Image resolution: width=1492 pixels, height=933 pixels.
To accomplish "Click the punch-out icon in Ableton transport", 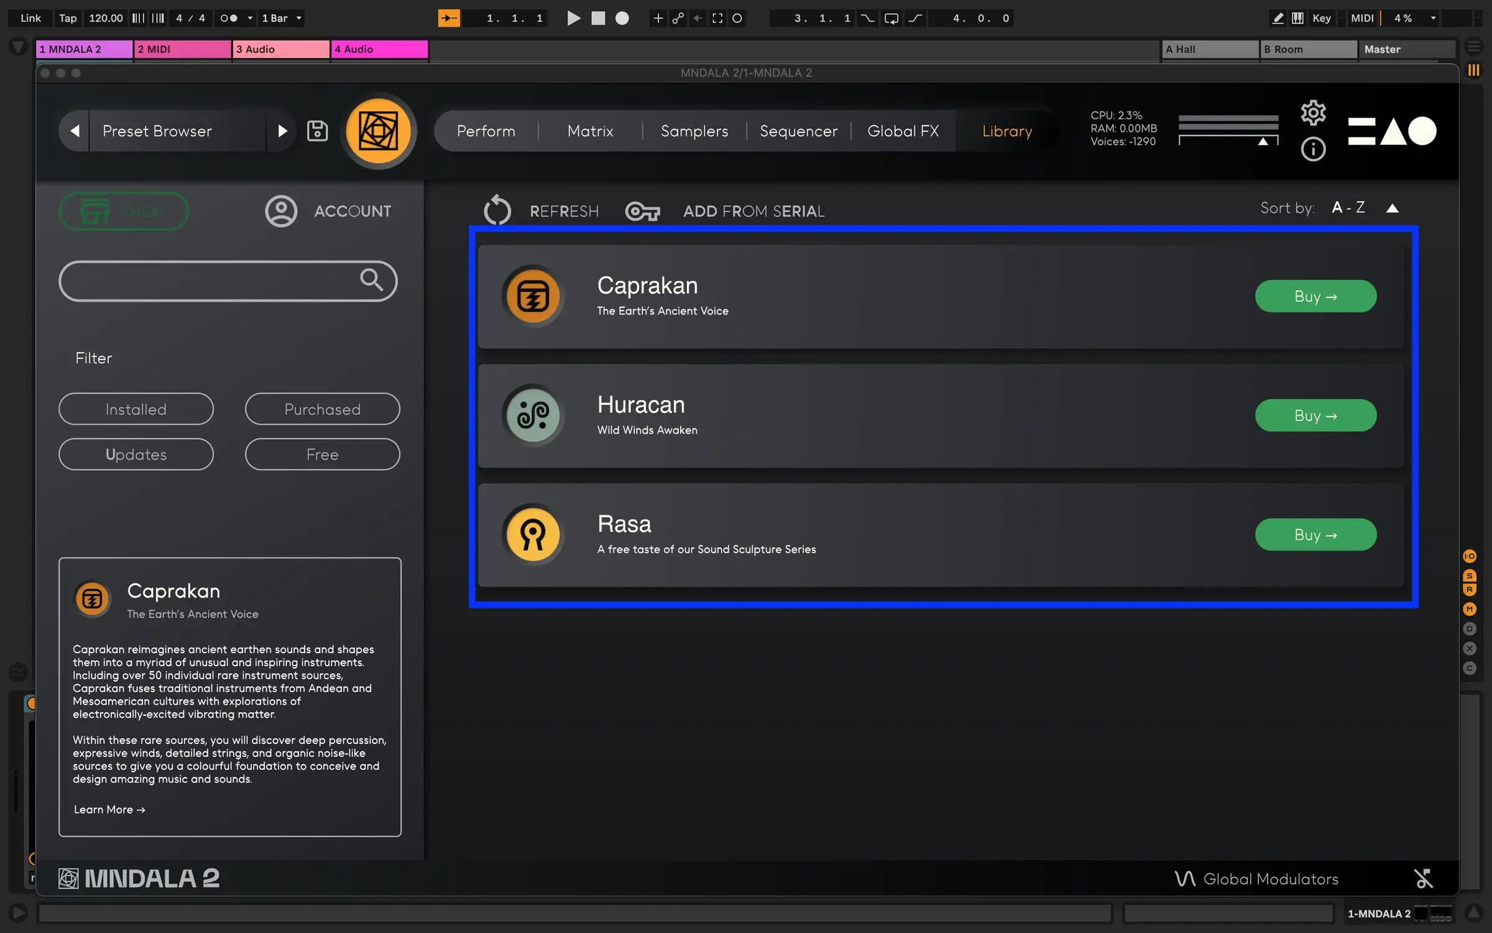I will (915, 18).
